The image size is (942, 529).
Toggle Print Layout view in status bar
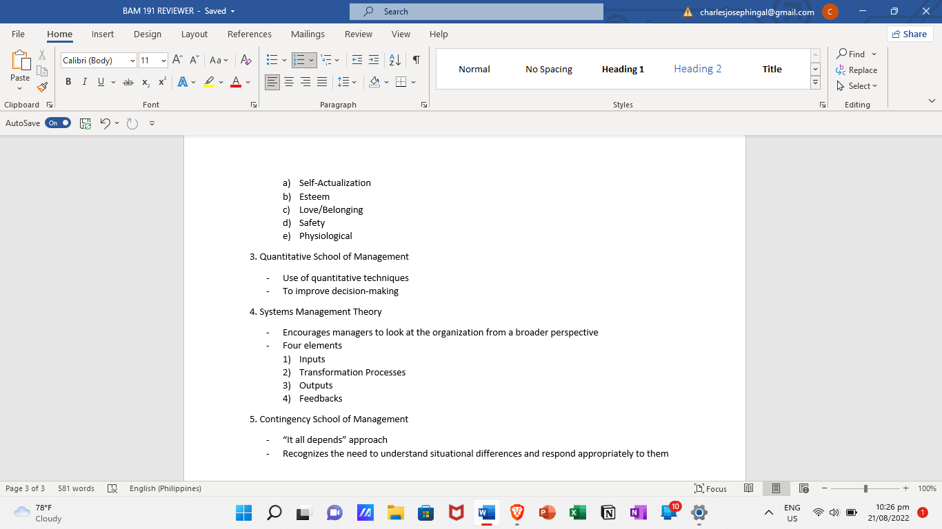pyautogui.click(x=776, y=488)
